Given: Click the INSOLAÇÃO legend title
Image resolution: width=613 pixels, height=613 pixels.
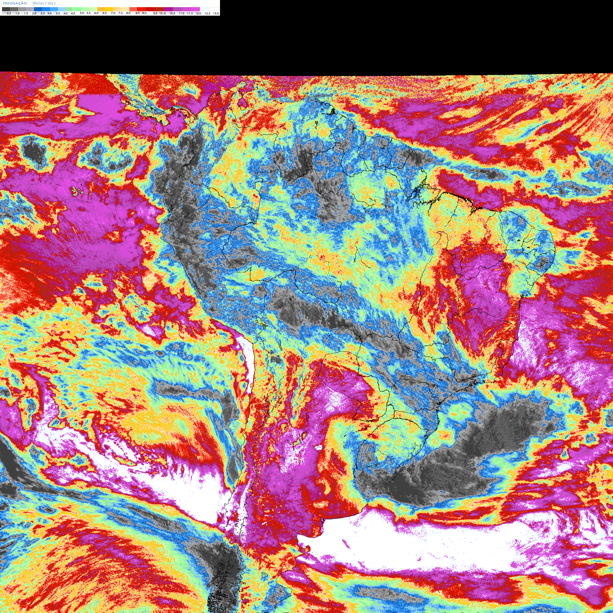Looking at the screenshot, I should (15, 3).
